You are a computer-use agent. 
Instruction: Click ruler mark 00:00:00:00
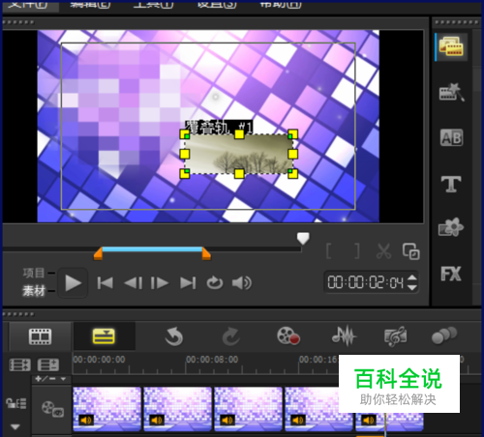[99, 360]
